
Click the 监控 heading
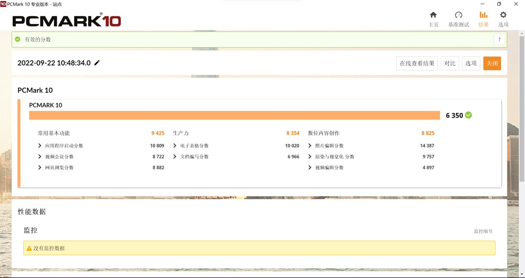[31, 230]
